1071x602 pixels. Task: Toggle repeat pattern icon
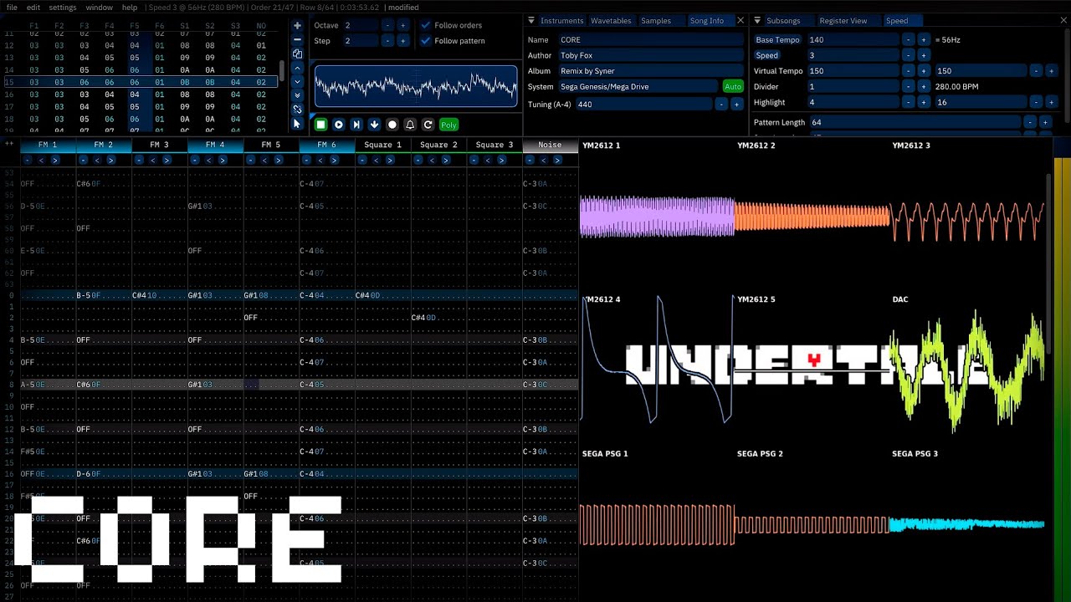point(428,125)
